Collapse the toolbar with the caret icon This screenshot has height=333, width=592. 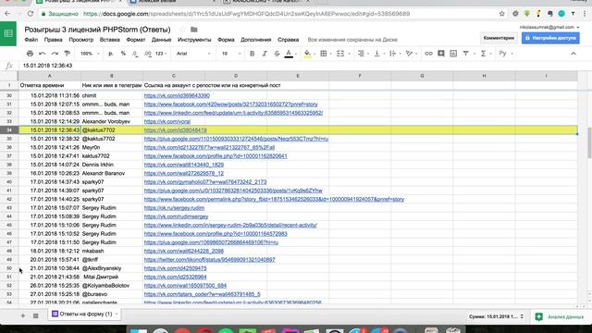tap(573, 54)
